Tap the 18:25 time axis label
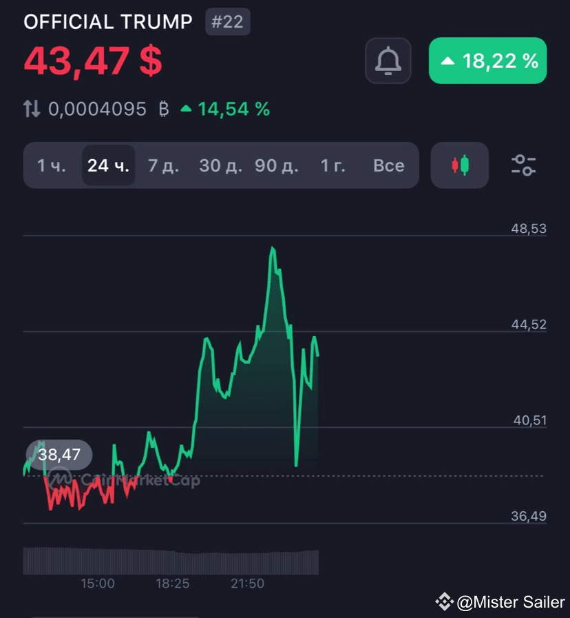 (173, 584)
